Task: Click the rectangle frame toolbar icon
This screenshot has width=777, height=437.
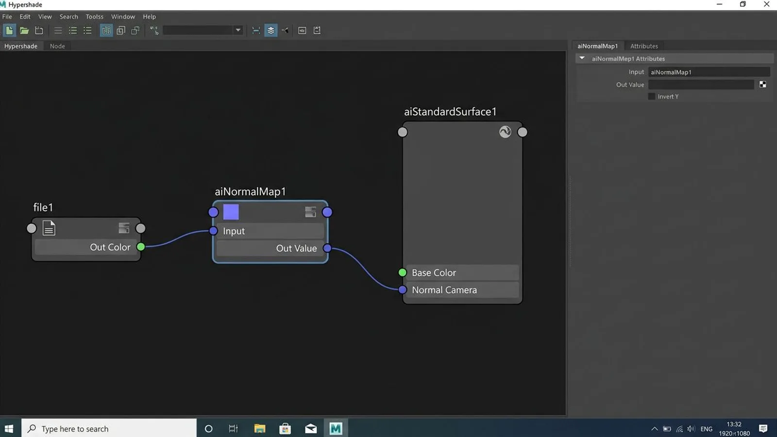Action: click(302, 31)
